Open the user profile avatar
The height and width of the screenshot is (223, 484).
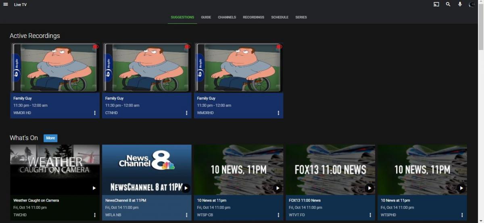(x=472, y=4)
